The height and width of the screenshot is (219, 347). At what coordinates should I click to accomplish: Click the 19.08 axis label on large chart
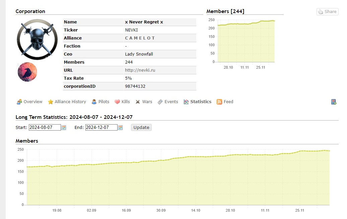[x=57, y=210]
